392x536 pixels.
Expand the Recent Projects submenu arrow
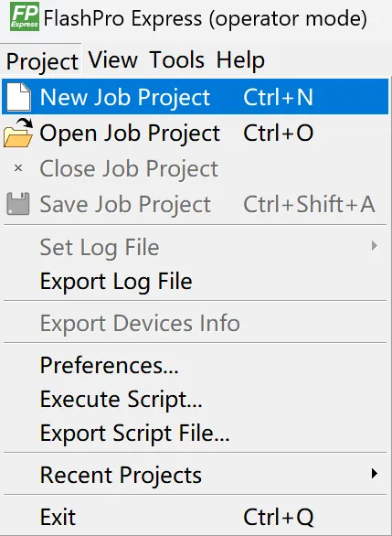(375, 474)
